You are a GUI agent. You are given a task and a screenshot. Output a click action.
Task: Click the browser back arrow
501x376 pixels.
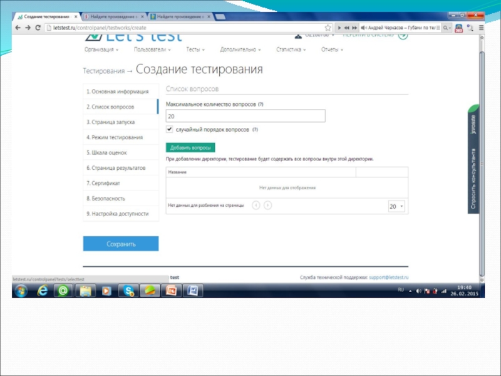coord(18,28)
